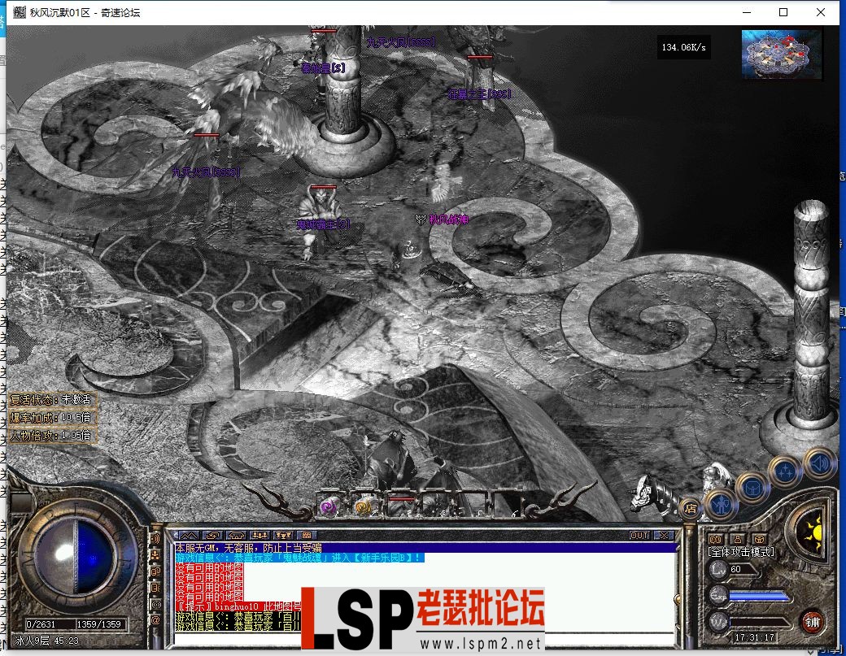Mount the armored horse beside the 店 button
Screen dimensions: 846x656
click(x=655, y=497)
